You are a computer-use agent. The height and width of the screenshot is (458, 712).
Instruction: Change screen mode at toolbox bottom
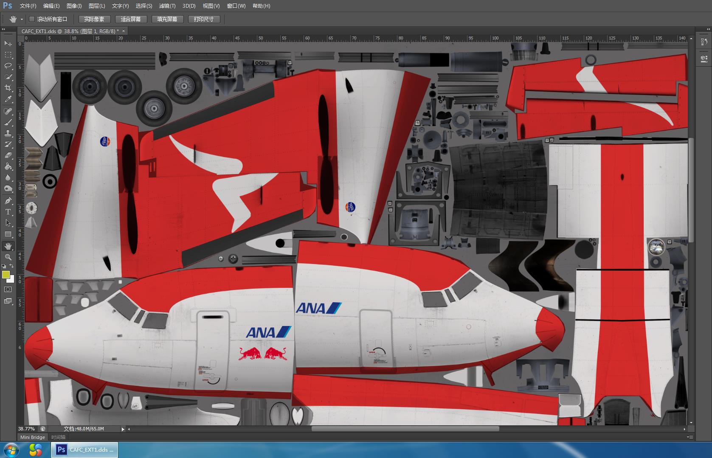[x=8, y=301]
